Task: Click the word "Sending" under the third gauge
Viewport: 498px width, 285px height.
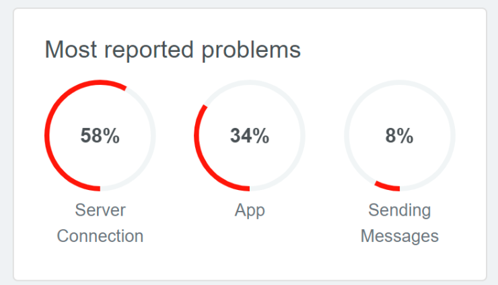Action: point(399,210)
